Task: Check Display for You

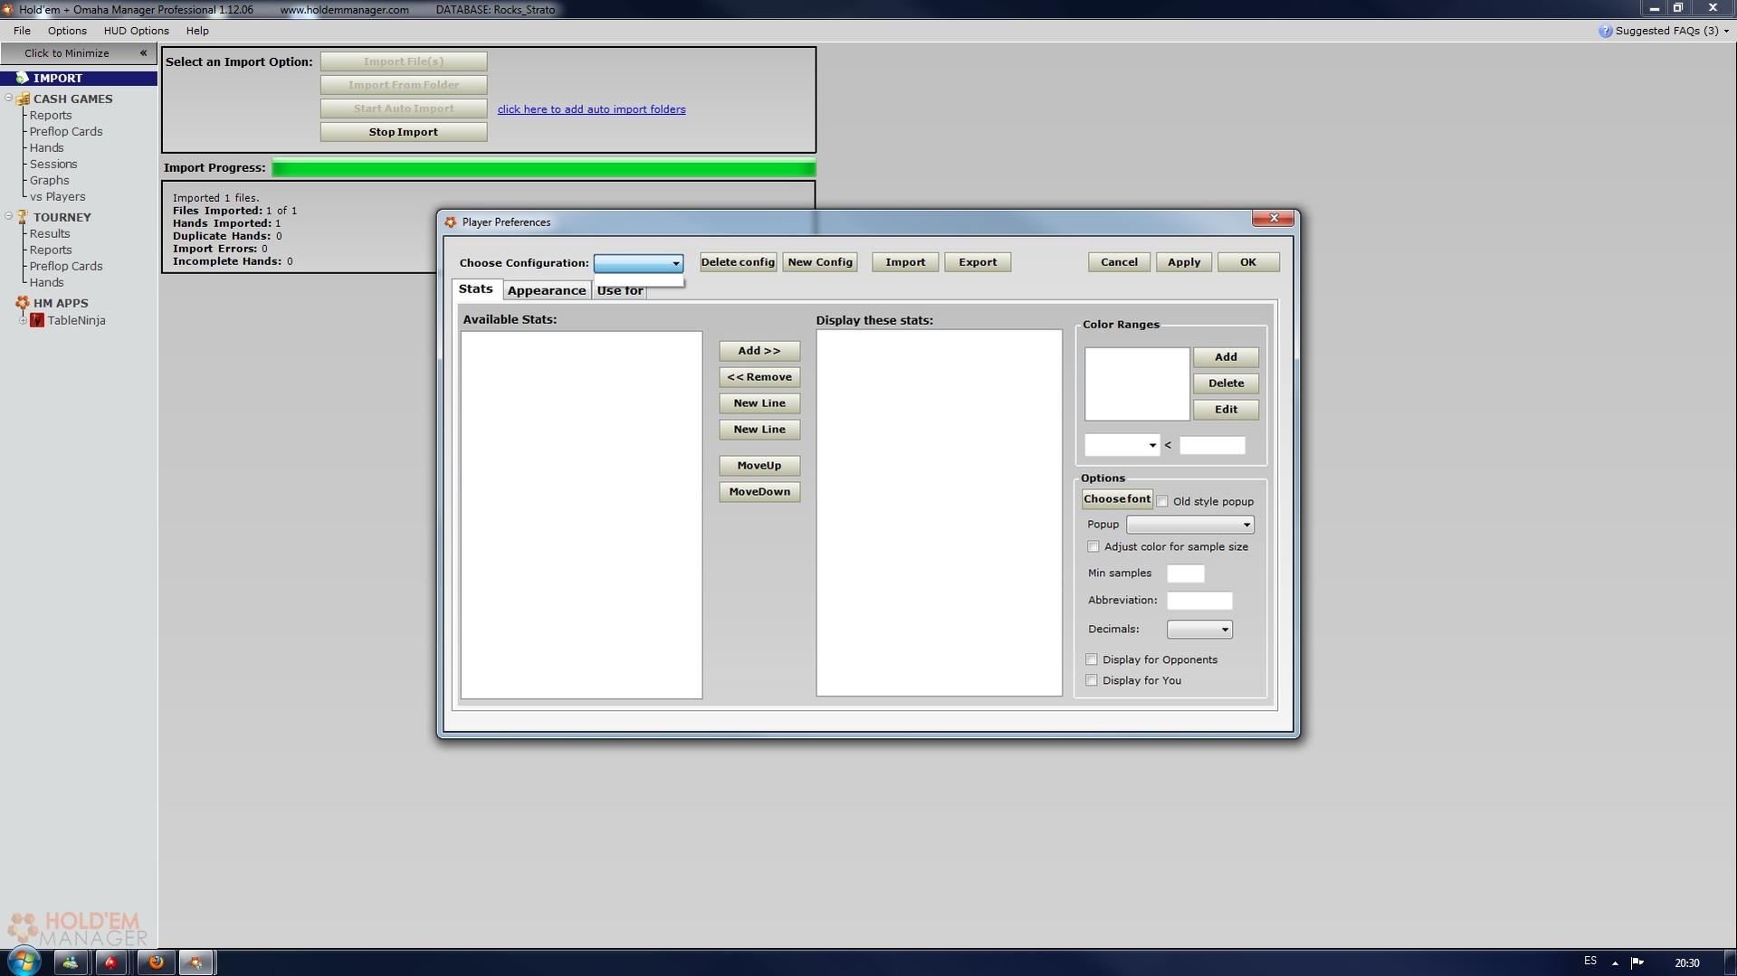Action: pos(1092,680)
